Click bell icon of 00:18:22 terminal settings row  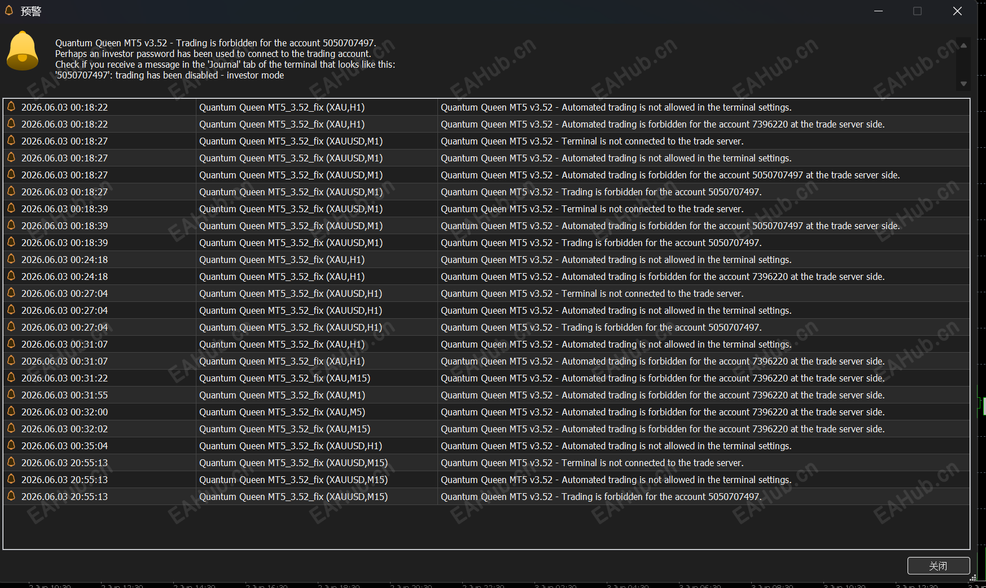[11, 107]
